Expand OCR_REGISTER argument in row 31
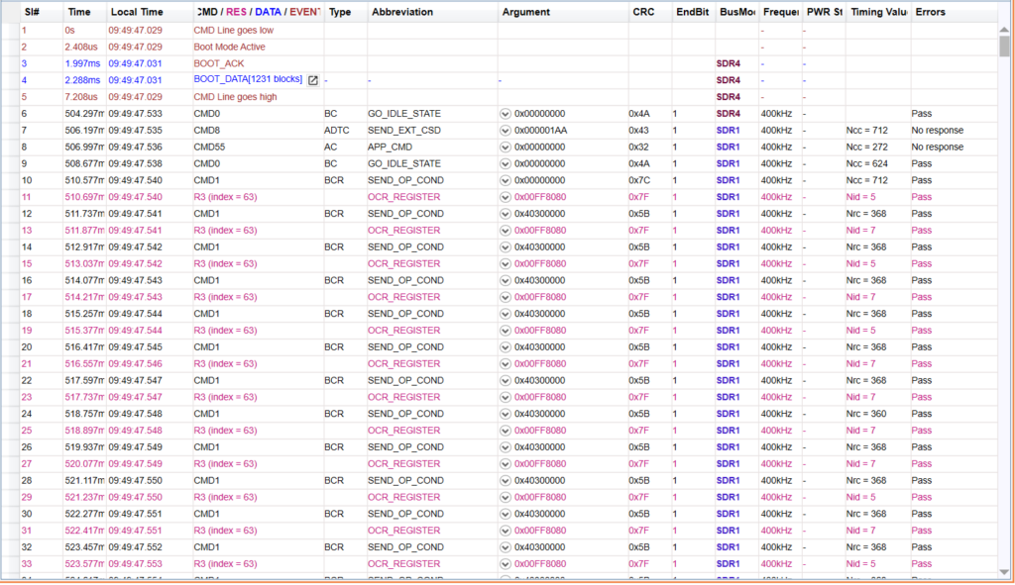Image resolution: width=1015 pixels, height=585 pixels. click(x=506, y=531)
